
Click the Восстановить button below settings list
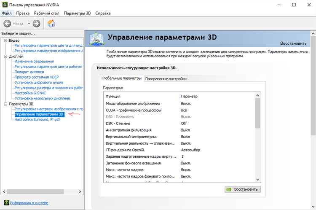click(243, 189)
